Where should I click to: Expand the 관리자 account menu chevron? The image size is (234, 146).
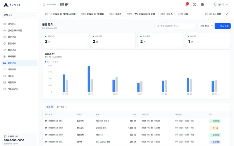[x=227, y=5]
